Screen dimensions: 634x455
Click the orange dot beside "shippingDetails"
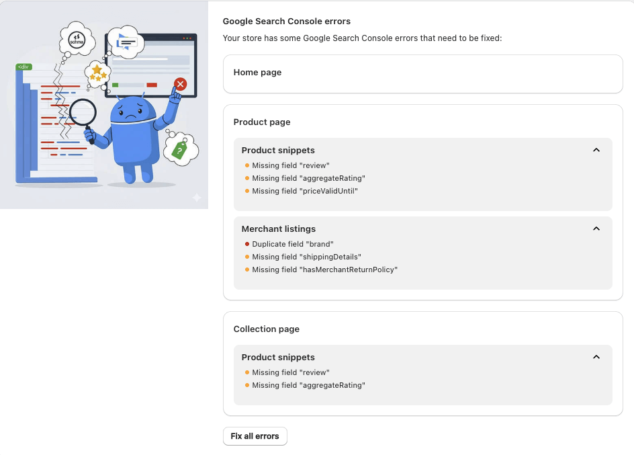pyautogui.click(x=246, y=257)
